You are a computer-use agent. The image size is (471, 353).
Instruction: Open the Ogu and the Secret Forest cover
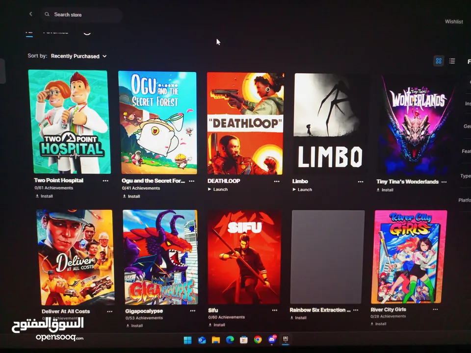(x=157, y=123)
